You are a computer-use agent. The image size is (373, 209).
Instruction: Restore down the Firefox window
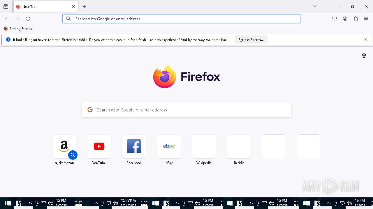[x=353, y=6]
